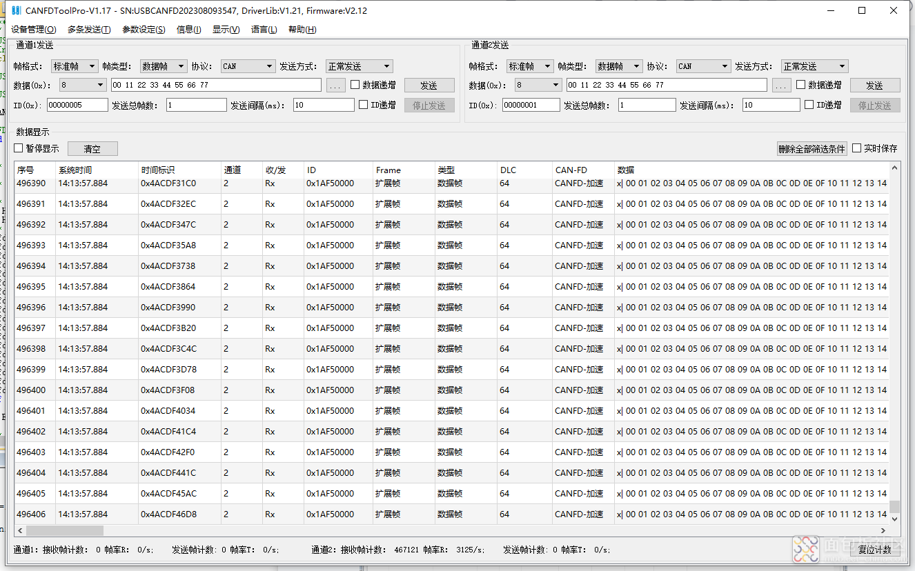The image size is (915, 571).
Task: Click channel 2 data browse '...' button
Action: coord(781,86)
